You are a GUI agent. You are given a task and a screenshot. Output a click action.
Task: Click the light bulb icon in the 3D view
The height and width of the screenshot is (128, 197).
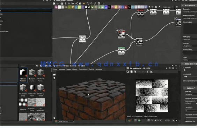pyautogui.click(x=54, y=78)
